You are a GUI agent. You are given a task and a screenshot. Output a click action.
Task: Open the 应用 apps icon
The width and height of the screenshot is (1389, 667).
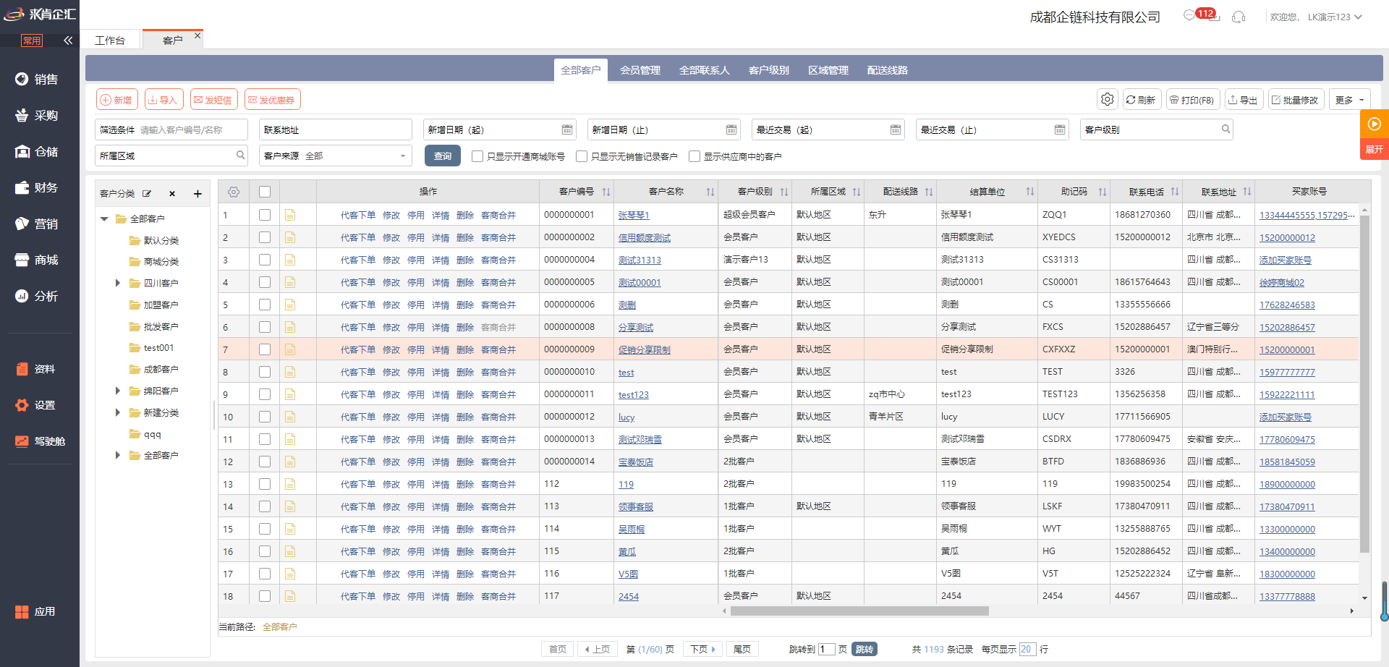pyautogui.click(x=35, y=612)
